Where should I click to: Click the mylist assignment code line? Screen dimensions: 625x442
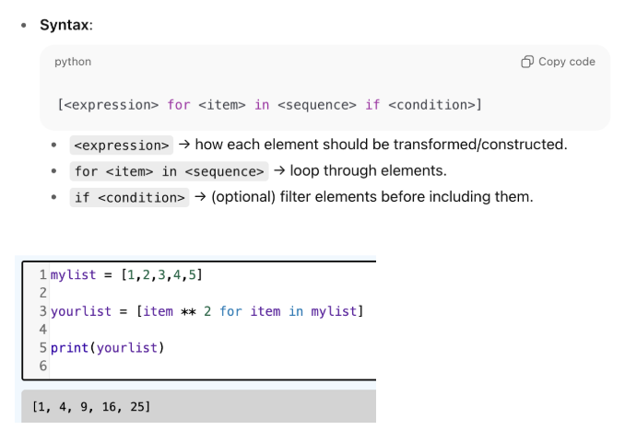point(126,274)
